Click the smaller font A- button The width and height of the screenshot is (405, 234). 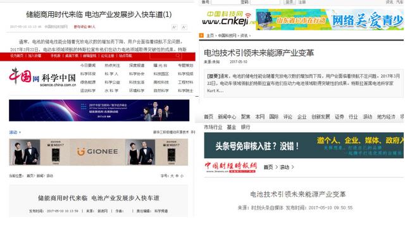click(x=184, y=27)
